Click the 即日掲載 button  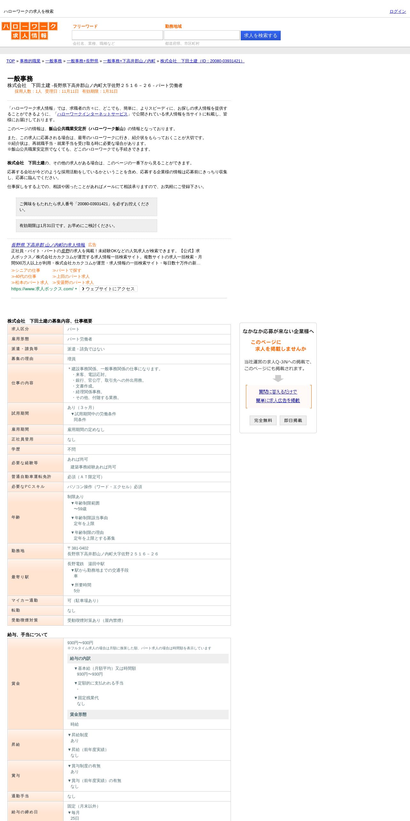[293, 420]
